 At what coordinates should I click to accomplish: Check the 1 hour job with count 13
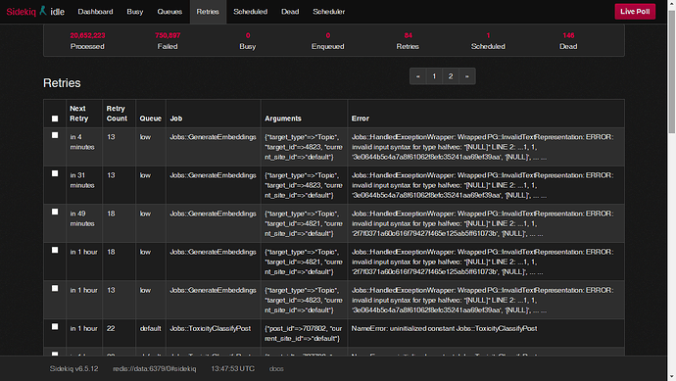pos(55,288)
